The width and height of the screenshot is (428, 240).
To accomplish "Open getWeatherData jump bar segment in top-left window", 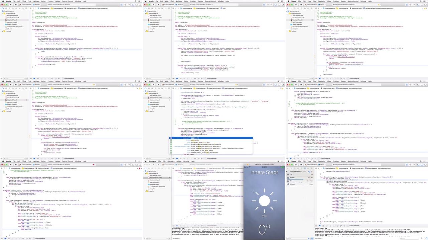I will (93, 8).
